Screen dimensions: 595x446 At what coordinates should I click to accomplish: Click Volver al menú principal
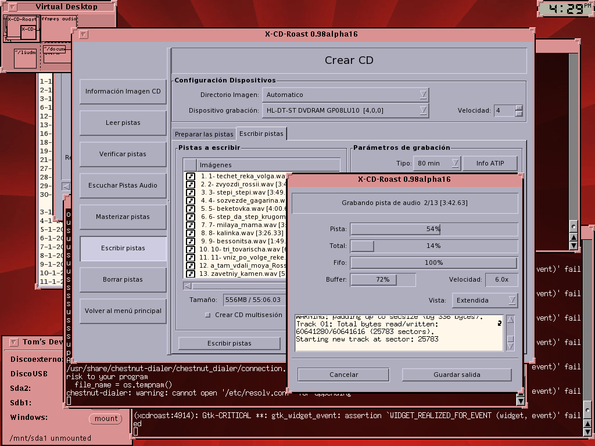(123, 311)
